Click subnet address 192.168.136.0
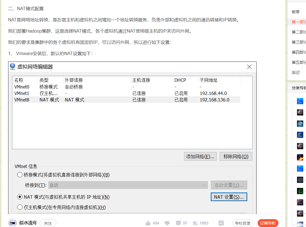This screenshot has width=306, height=227. (x=214, y=100)
